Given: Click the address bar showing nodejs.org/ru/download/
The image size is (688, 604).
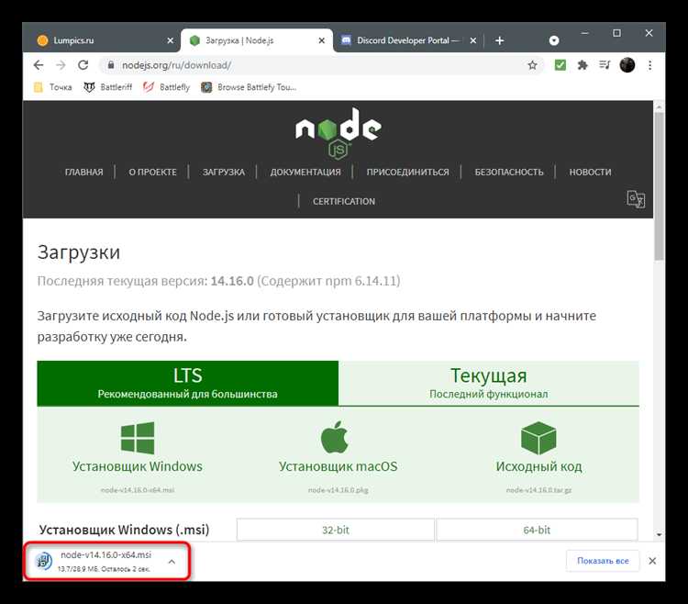Looking at the screenshot, I should (x=312, y=65).
